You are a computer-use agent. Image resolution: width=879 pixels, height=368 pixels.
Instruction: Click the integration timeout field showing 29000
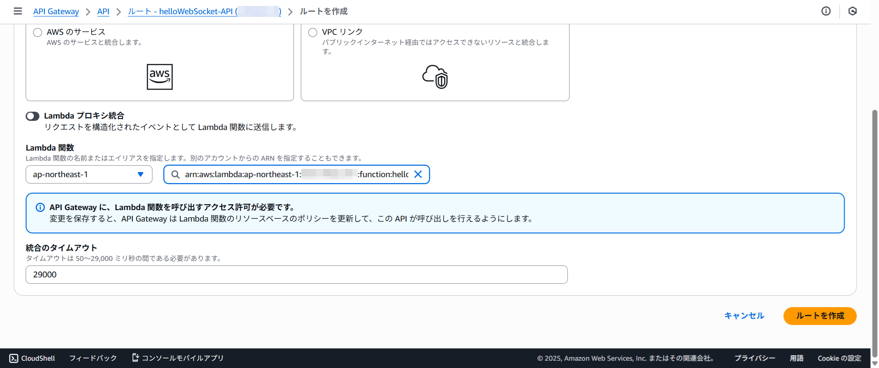click(x=296, y=275)
